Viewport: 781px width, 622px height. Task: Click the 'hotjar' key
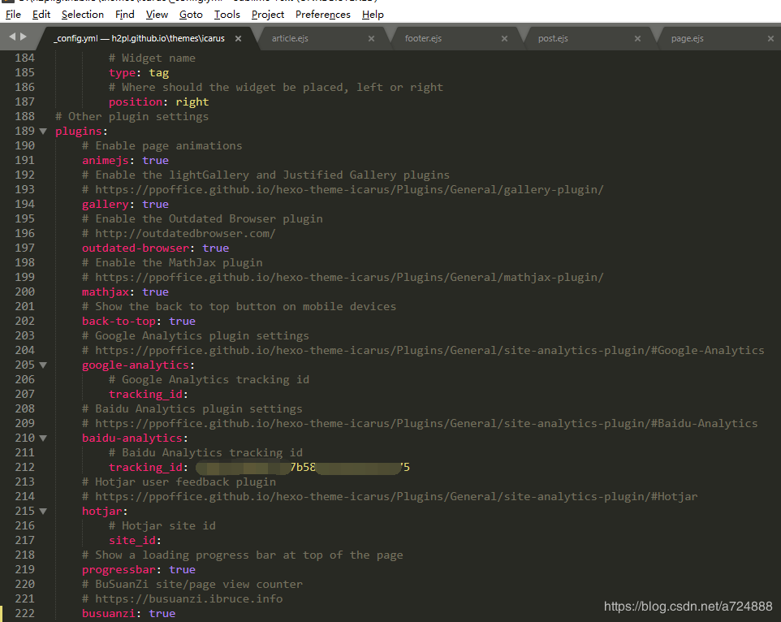[102, 511]
